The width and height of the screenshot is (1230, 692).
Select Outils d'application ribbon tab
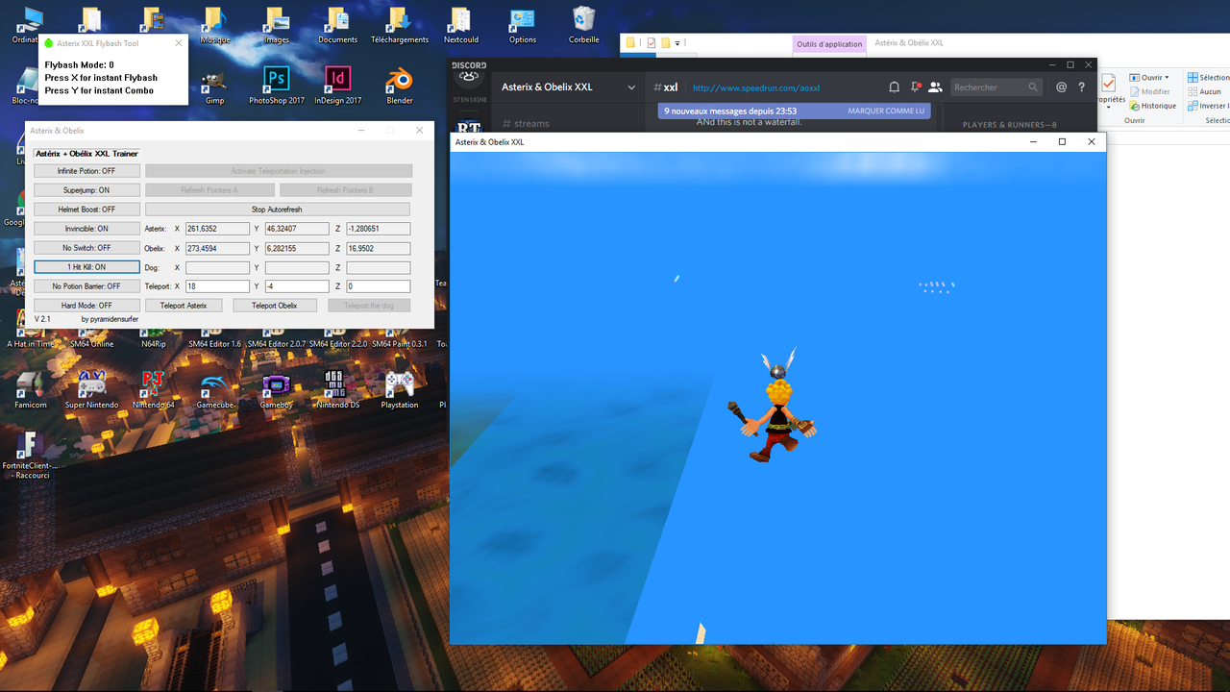tap(829, 43)
